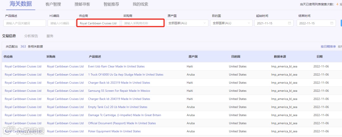This screenshot has height=137, width=342.
Task: Click Imp_america_bl_sea in the Official Document (Passport) row
Action: (x=284, y=123)
